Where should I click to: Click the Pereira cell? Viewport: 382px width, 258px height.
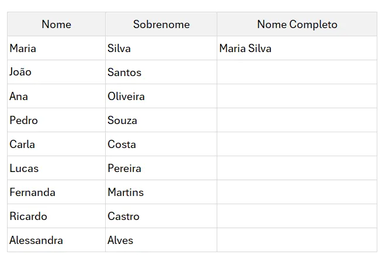pyautogui.click(x=161, y=168)
